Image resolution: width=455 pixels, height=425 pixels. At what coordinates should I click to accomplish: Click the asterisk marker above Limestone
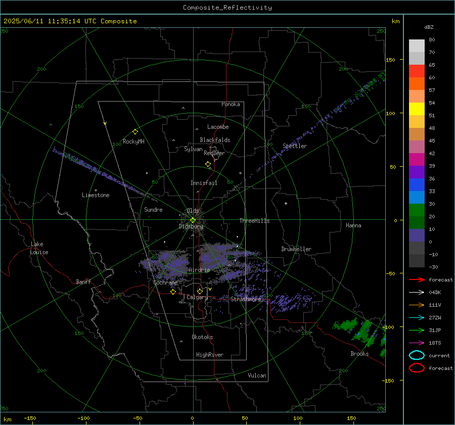coord(96,191)
